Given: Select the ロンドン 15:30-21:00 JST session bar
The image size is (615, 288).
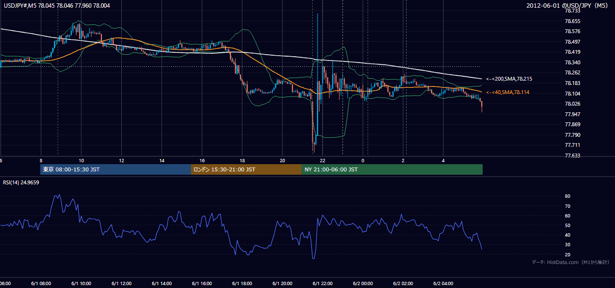Looking at the screenshot, I should pos(246,169).
